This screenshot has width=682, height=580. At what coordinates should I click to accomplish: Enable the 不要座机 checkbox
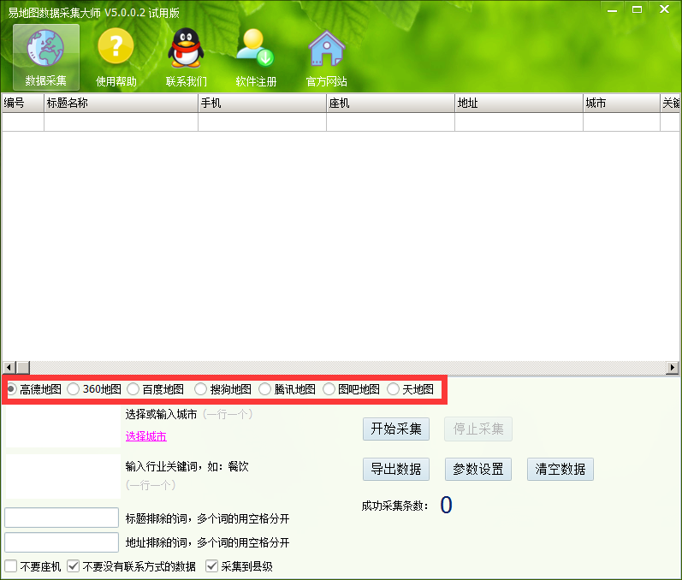coord(11,566)
